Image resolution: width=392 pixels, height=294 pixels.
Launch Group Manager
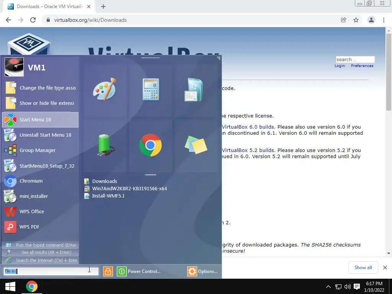click(40, 150)
